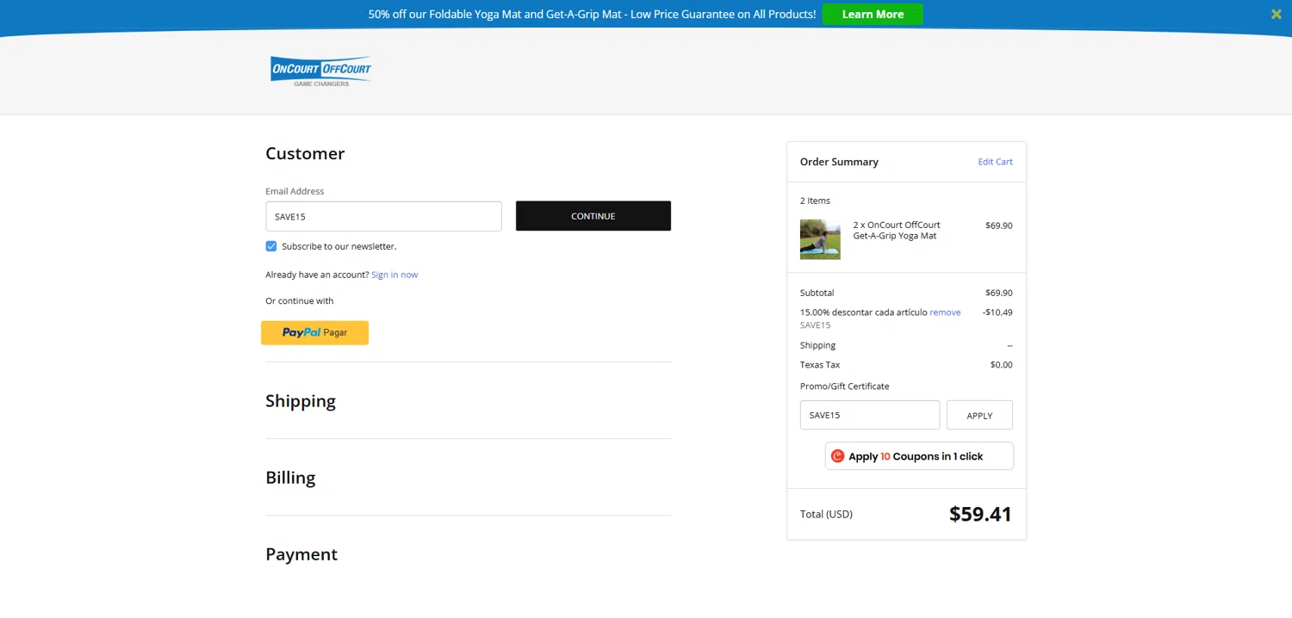1292x618 pixels.
Task: Click the Shipping section heading
Action: pos(301,401)
